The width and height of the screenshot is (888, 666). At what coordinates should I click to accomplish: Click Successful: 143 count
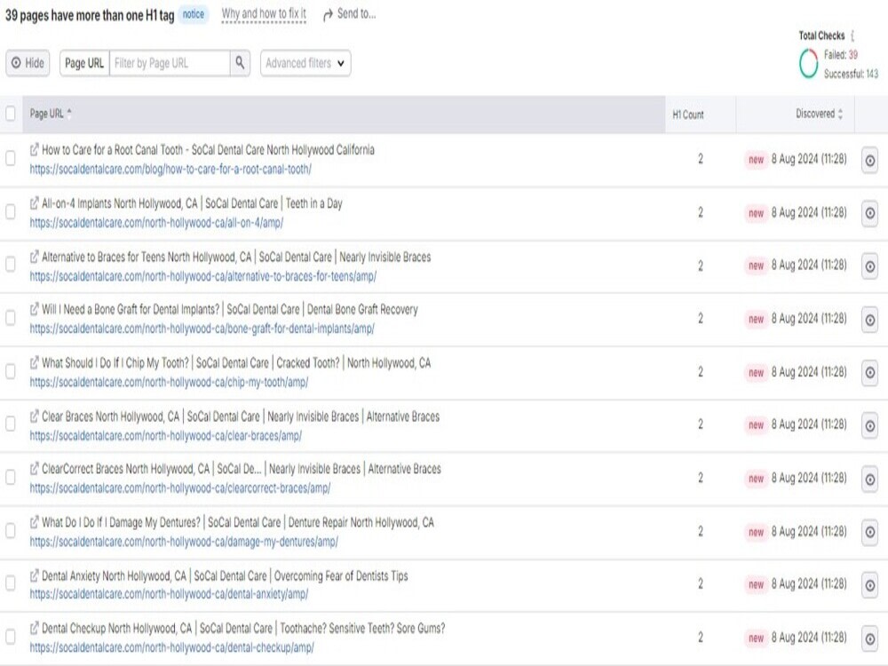pyautogui.click(x=851, y=74)
